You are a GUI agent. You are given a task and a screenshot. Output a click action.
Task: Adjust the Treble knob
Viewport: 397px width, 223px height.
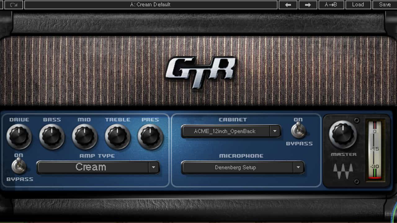[118, 136]
